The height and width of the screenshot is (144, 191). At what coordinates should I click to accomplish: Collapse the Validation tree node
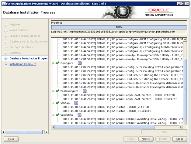pos(53,115)
